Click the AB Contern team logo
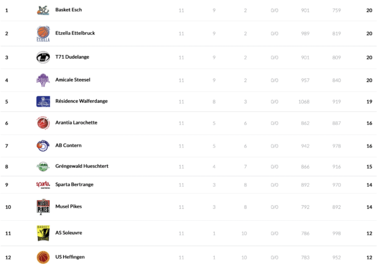 click(x=43, y=145)
